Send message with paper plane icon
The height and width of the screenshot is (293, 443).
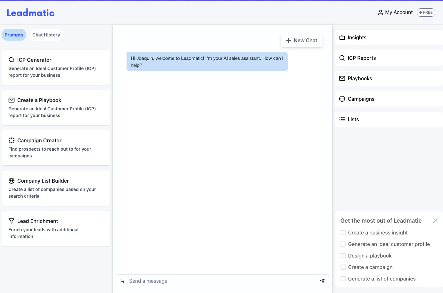pyautogui.click(x=323, y=281)
